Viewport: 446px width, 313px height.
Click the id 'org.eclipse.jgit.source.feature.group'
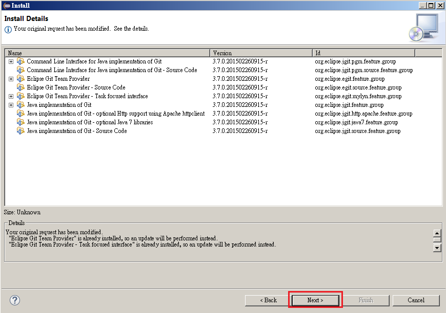click(x=357, y=131)
